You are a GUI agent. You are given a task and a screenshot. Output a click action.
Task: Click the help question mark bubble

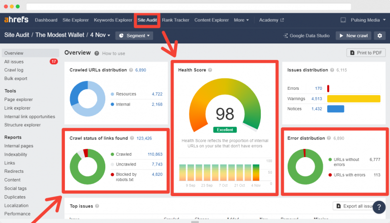[x=379, y=207]
